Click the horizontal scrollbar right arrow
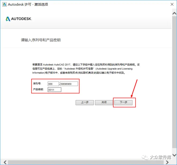The height and width of the screenshot is (165, 177). click(167, 162)
